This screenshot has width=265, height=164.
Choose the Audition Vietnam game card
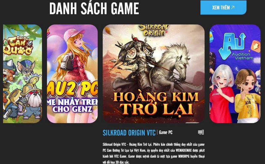pos(235,74)
